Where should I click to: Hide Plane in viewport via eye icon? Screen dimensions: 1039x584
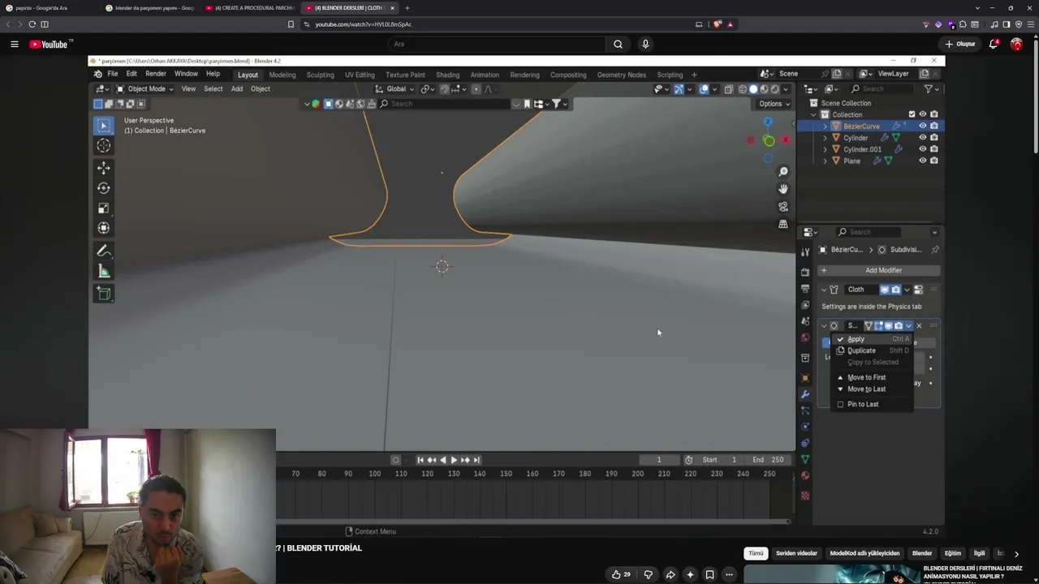pos(922,161)
